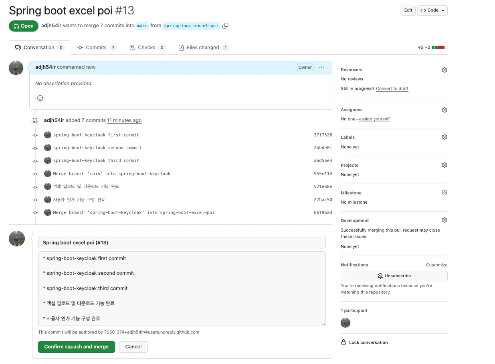Click the Edit title button

408,10
